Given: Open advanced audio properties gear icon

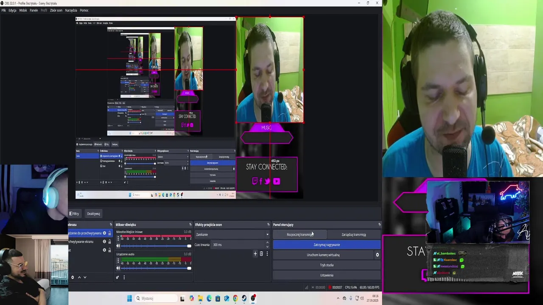Looking at the screenshot, I should (x=118, y=277).
